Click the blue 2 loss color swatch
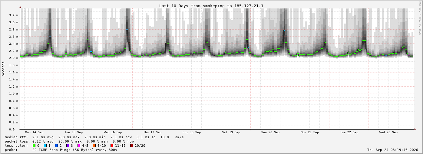 coord(56,146)
